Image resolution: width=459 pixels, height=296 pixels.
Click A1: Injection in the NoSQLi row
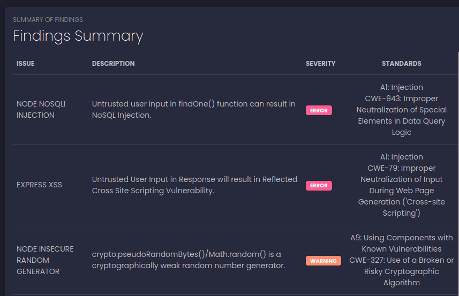click(401, 87)
